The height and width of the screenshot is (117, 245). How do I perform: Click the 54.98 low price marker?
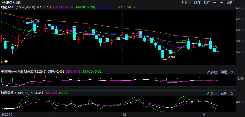(171, 57)
